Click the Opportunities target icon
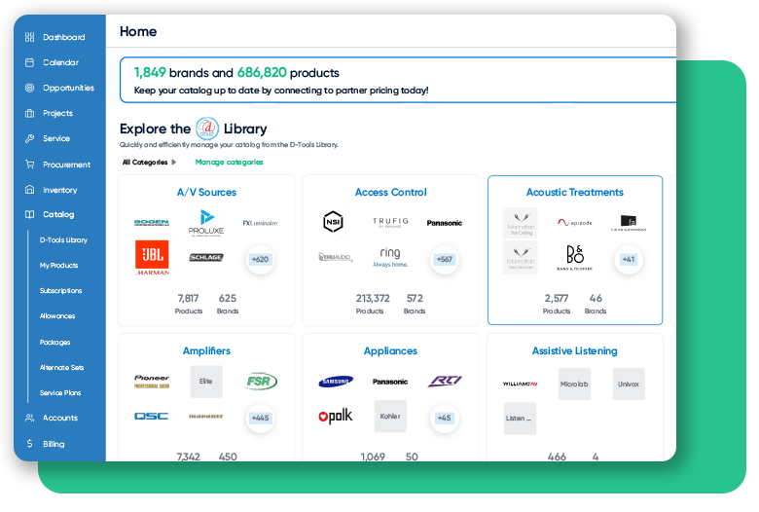 pyautogui.click(x=29, y=88)
